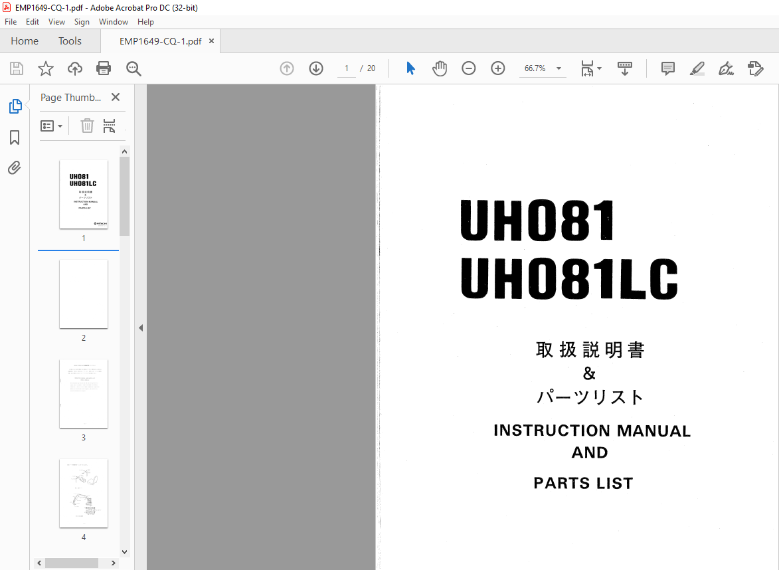
Task: Click thumbnail panel scroll up arrow
Action: pos(125,151)
